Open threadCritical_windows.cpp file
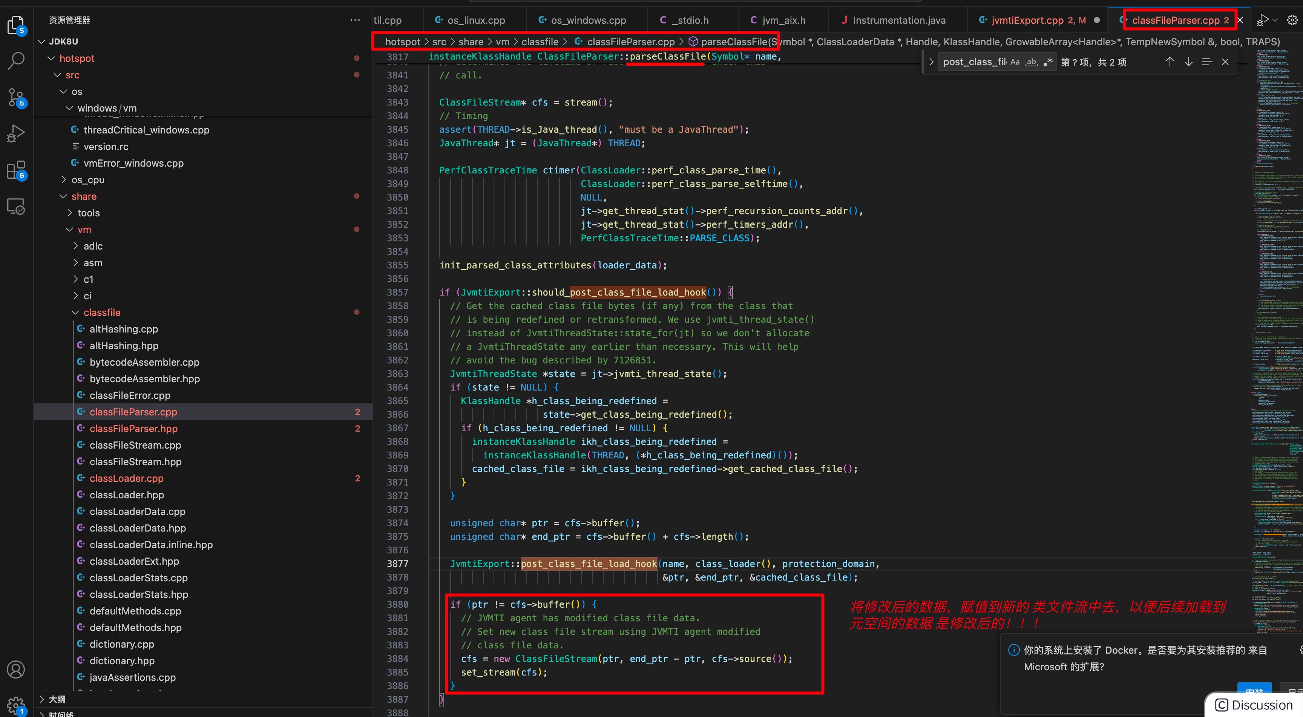 click(203, 130)
